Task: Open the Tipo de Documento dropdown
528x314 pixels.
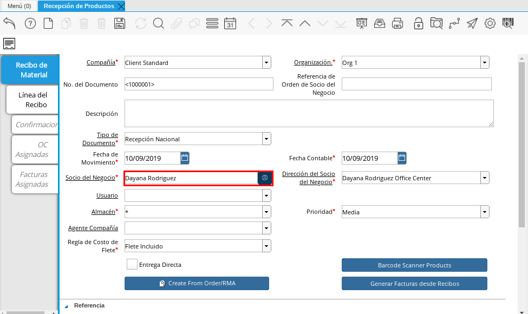Action: click(x=266, y=139)
